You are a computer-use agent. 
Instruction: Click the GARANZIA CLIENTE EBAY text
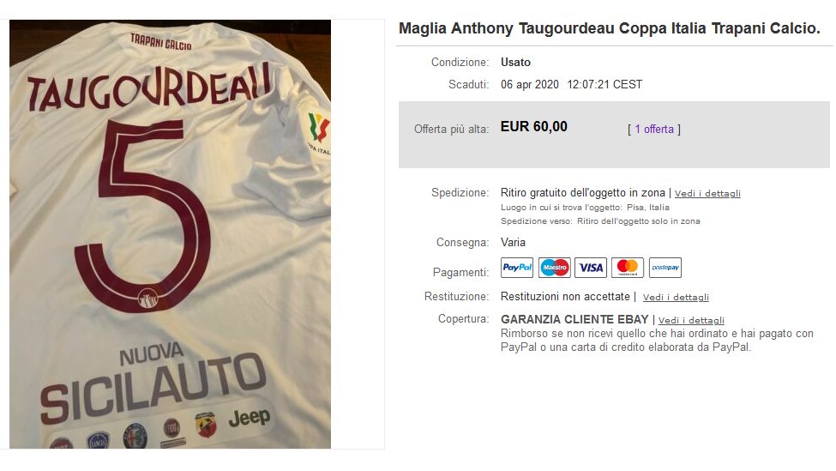(x=574, y=319)
